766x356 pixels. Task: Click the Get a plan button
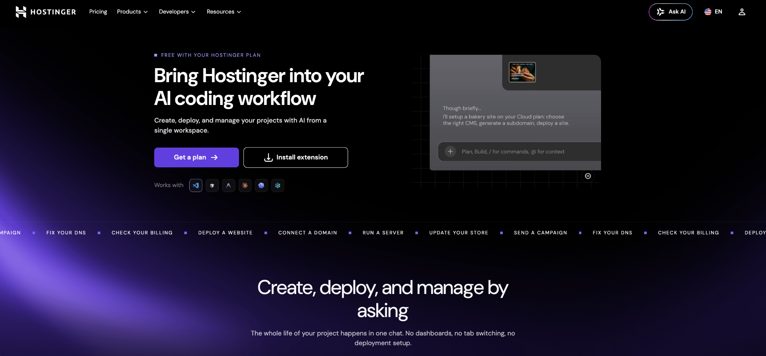coord(196,157)
